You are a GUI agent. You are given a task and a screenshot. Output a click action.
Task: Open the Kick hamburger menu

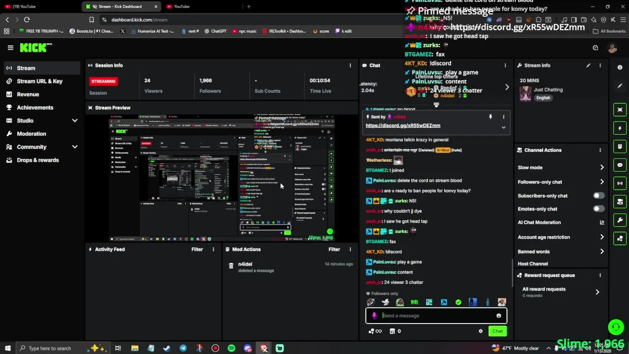(x=10, y=48)
